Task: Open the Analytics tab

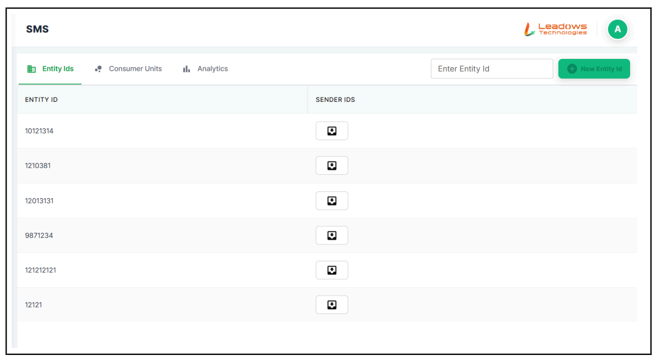Action: [x=206, y=69]
